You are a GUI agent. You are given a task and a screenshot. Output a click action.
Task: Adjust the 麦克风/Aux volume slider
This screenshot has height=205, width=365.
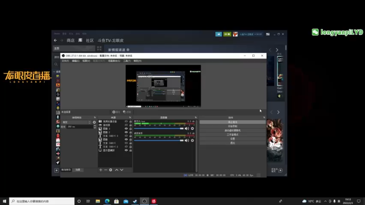pyautogui.click(x=159, y=128)
